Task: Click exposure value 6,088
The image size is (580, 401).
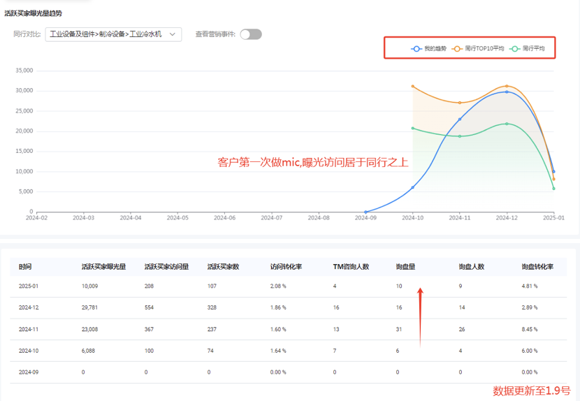Action: coord(89,351)
